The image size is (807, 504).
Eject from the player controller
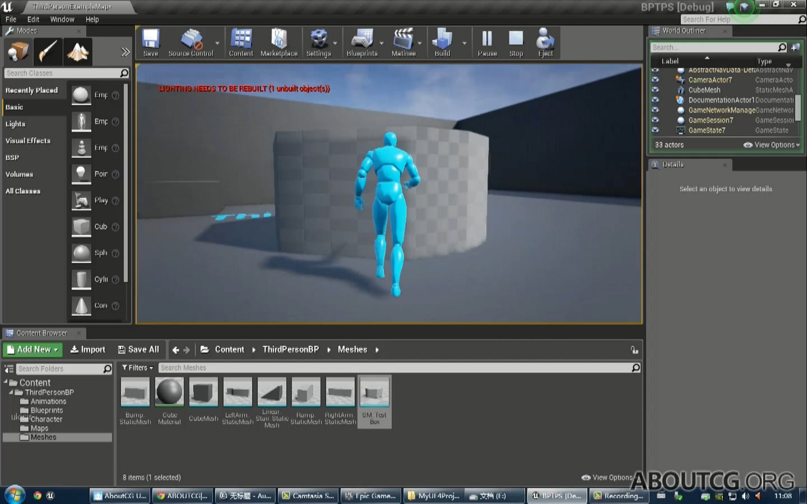pyautogui.click(x=545, y=43)
